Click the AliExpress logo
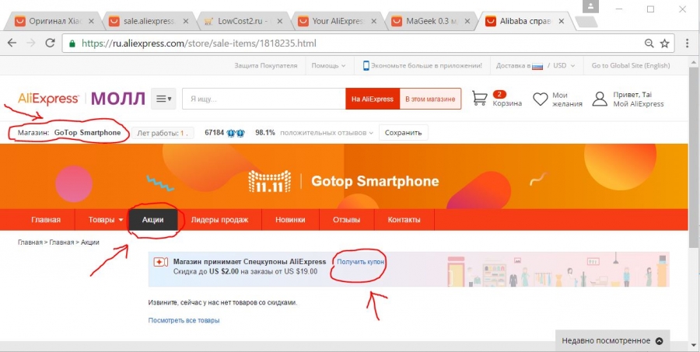Image resolution: width=700 pixels, height=352 pixels. 48,99
